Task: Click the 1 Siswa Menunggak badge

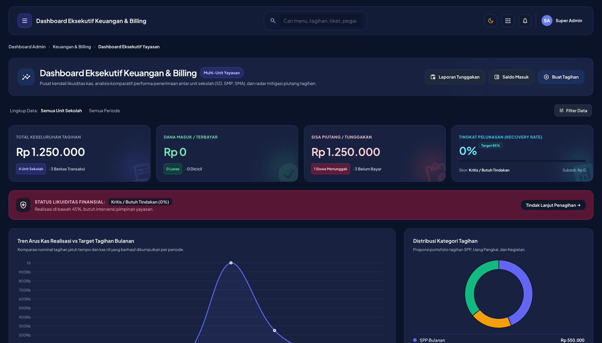Action: [330, 169]
